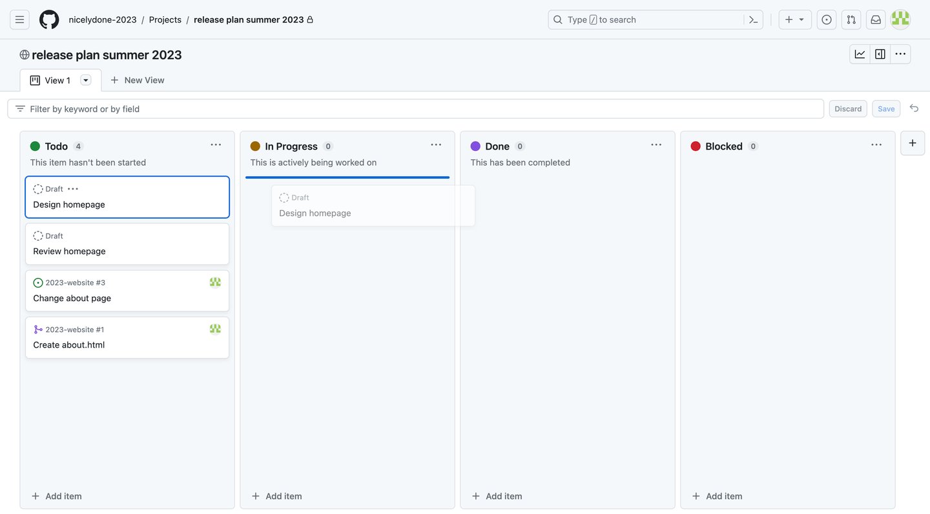Open the command palette terminal icon
Screen dimensions: 930x514
(x=753, y=19)
